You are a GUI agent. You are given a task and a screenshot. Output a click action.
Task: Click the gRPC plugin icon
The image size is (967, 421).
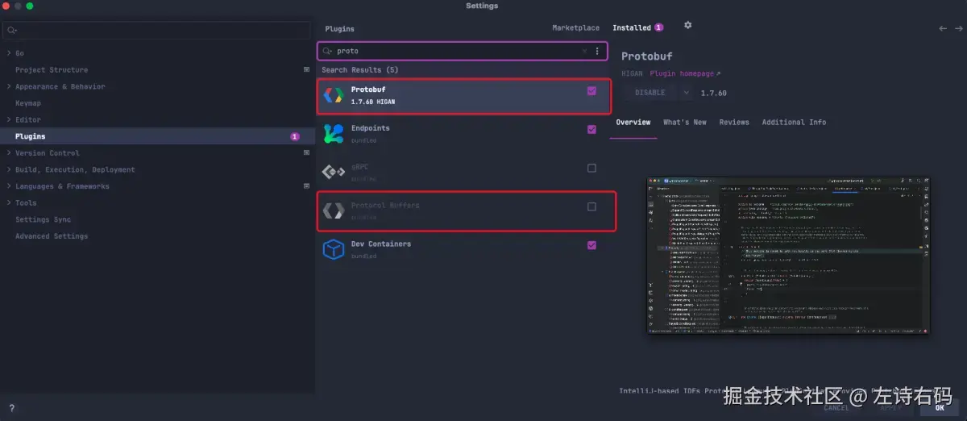pyautogui.click(x=334, y=172)
